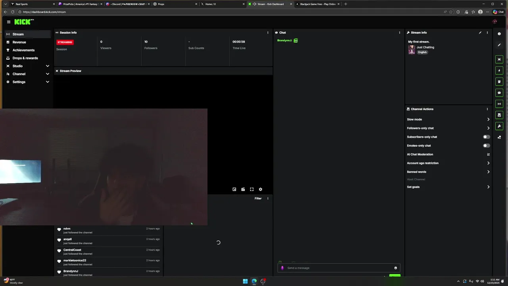508x286 pixels.
Task: Click BrandynnJ username in chat
Action: pos(285,41)
